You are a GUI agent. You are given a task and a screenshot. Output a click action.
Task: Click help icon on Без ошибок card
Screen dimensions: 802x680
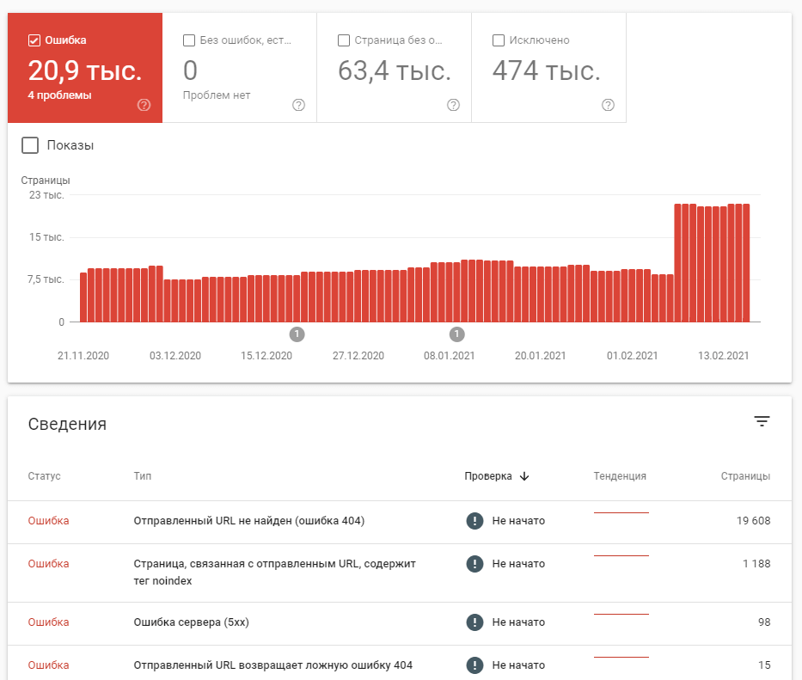pos(298,105)
